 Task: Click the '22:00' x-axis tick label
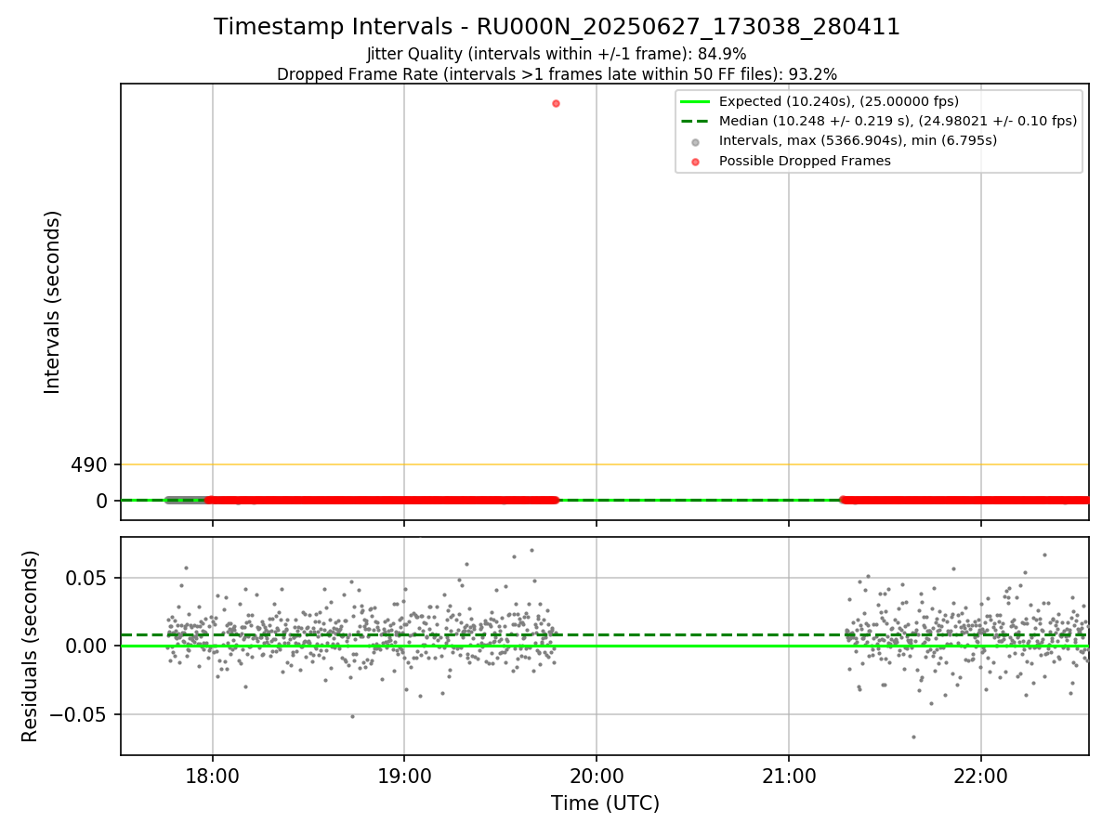click(x=981, y=775)
